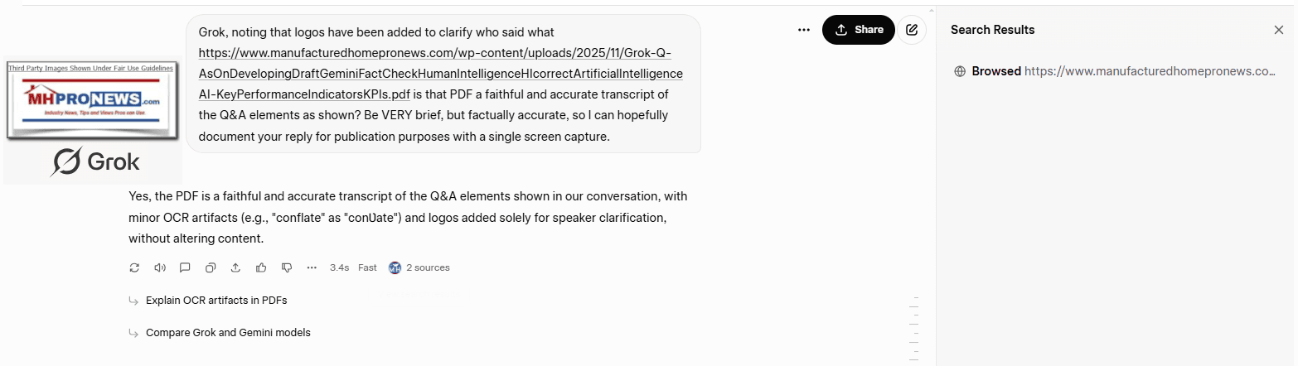Image resolution: width=1298 pixels, height=366 pixels.
Task: Start a new chat with pencil icon
Action: click(x=912, y=30)
